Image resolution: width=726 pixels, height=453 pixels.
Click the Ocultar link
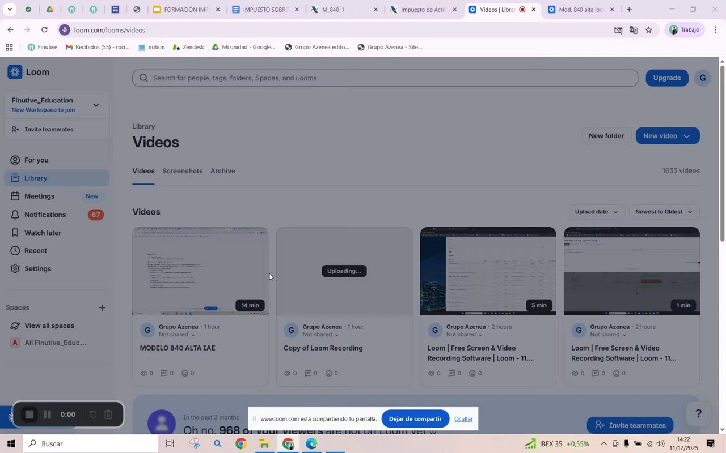463,419
